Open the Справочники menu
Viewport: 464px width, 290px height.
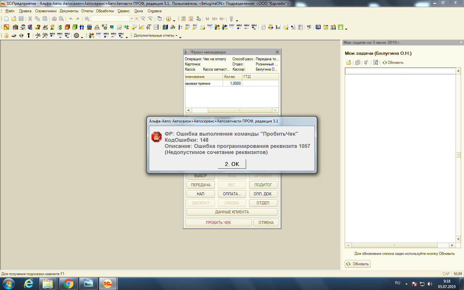tap(46, 11)
